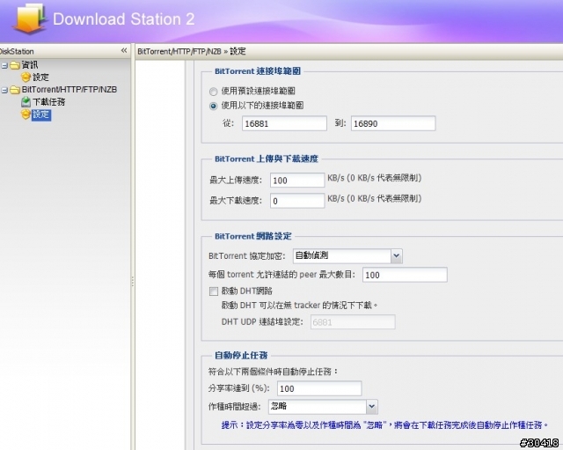This screenshot has height=450, width=563.
Task: Click the 到 port field showing 16890
Action: 393,123
